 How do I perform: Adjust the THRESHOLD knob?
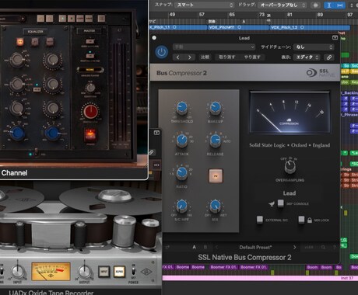(182, 107)
